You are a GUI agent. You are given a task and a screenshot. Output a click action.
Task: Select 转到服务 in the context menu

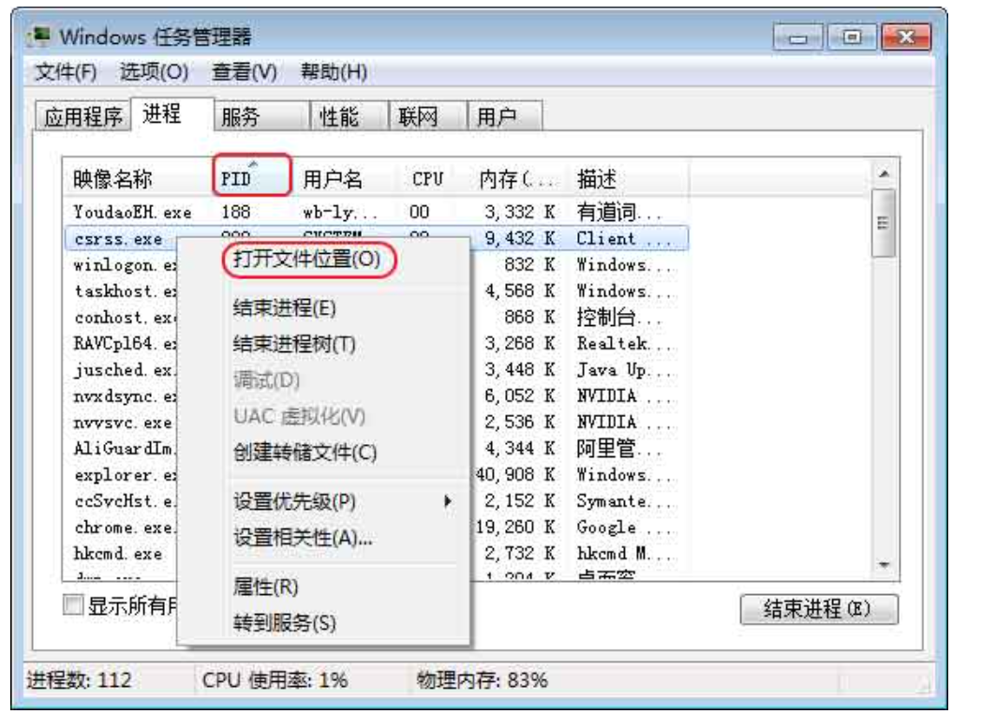[284, 623]
